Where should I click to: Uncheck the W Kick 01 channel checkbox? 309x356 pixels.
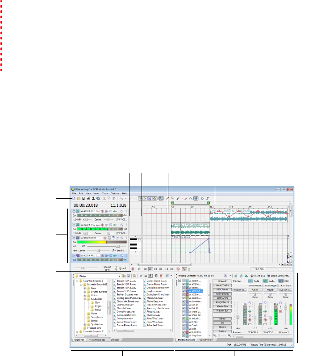(x=184, y=305)
